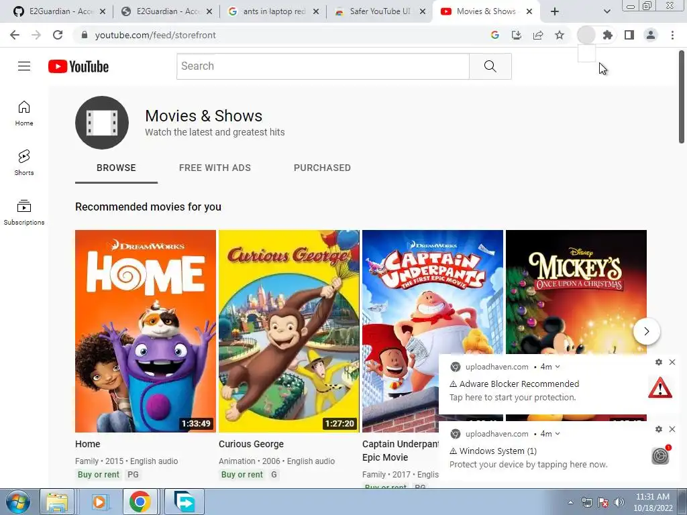Select the PURCHASED tab
The image size is (687, 515).
[322, 168]
